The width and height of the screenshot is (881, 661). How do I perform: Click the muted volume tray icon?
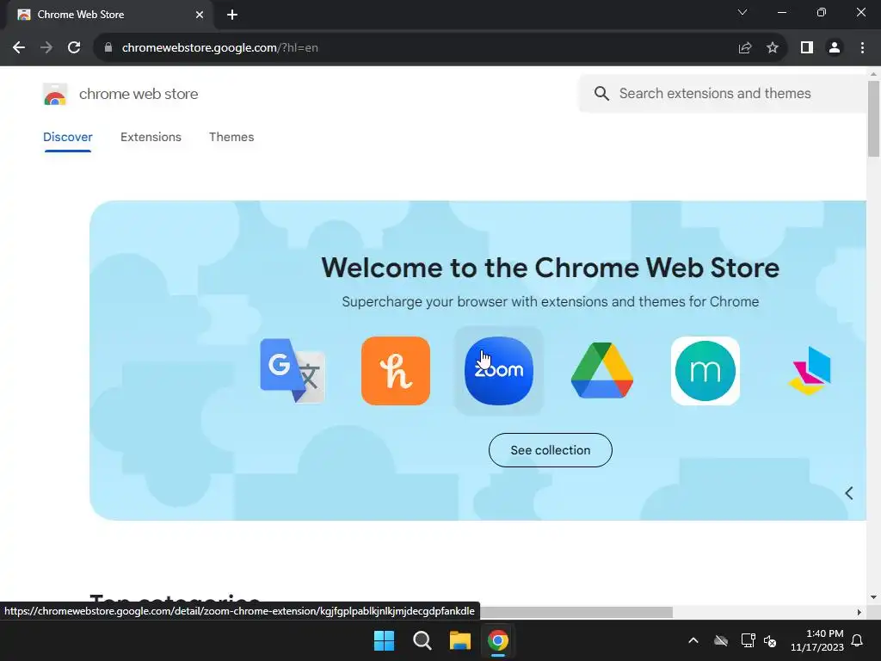click(x=770, y=640)
